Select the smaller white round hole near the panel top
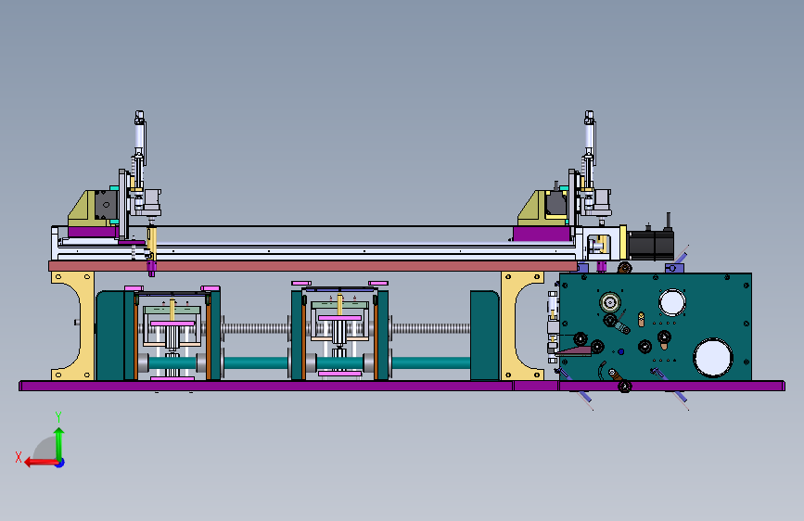The height and width of the screenshot is (521, 804). [x=671, y=302]
